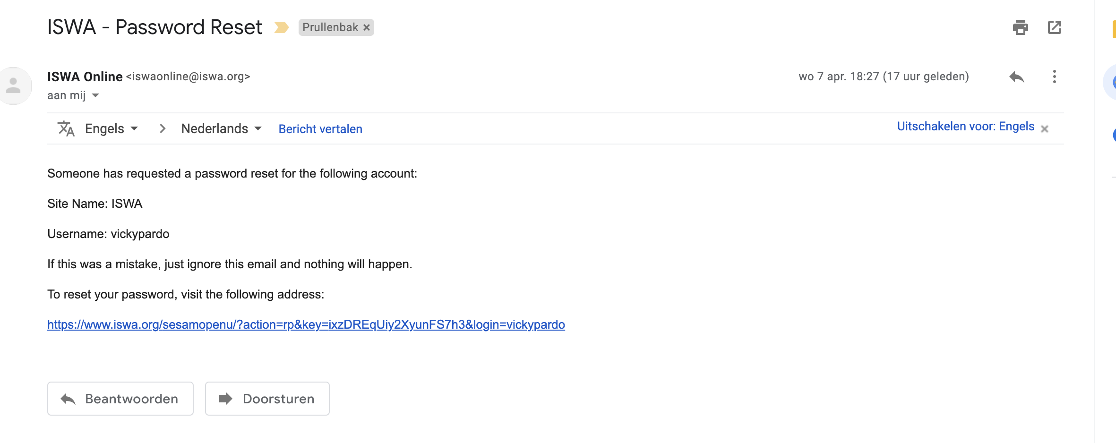
Task: Click the yellow importance marker icon
Action: click(281, 27)
